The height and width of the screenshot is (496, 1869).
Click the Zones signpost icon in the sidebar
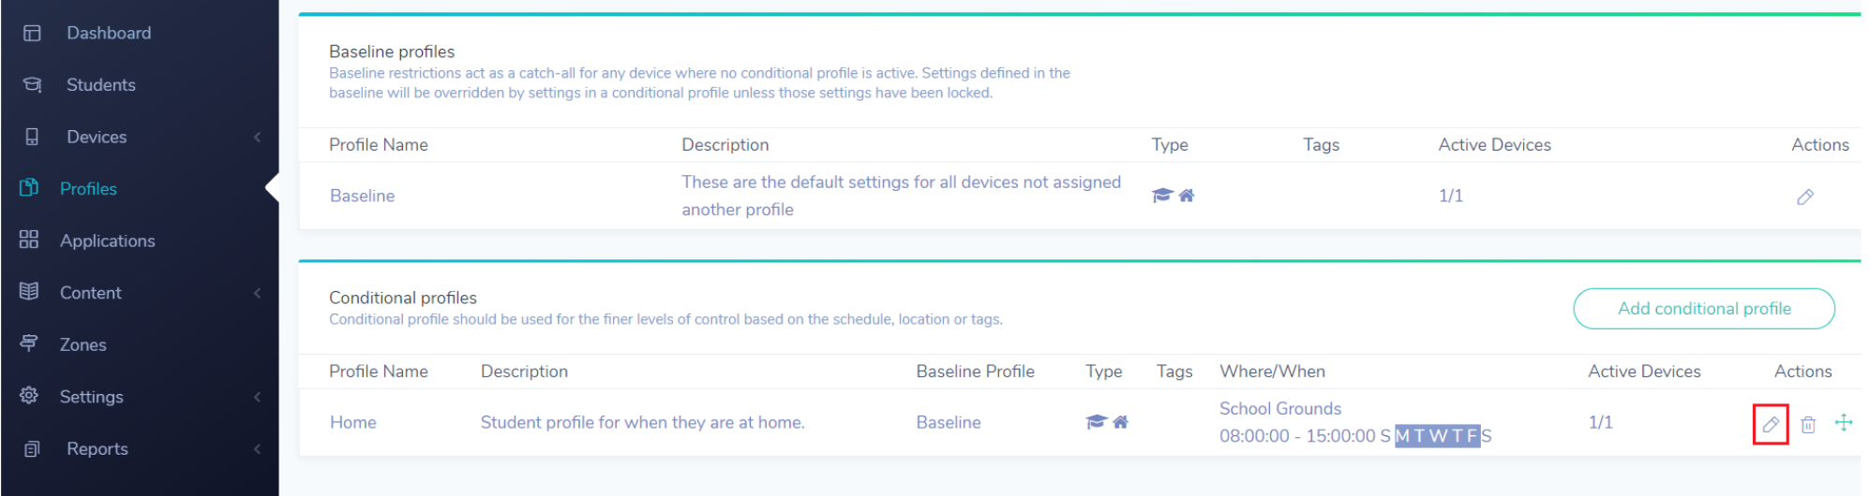point(29,343)
